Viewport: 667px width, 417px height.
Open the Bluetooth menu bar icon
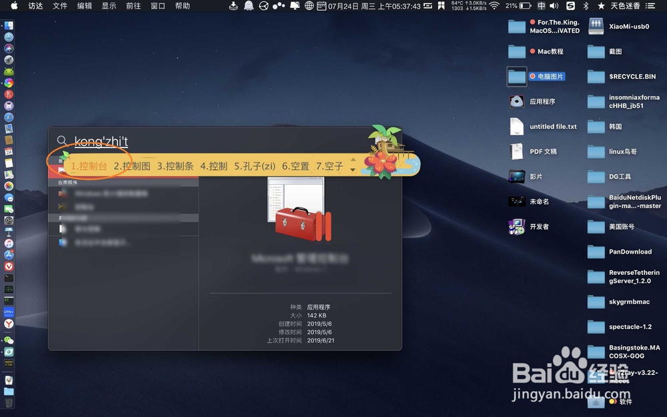(x=586, y=6)
